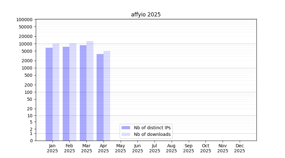Click the "May 2025" x-axis label
This screenshot has width=285, height=158.
click(x=120, y=148)
